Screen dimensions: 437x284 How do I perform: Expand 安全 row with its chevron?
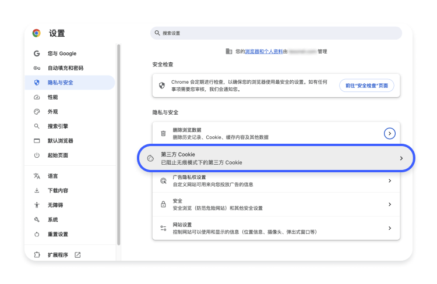tap(390, 204)
